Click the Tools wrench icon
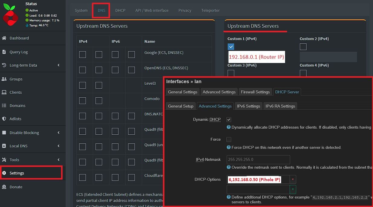The height and width of the screenshot is (207, 373). tap(4, 160)
